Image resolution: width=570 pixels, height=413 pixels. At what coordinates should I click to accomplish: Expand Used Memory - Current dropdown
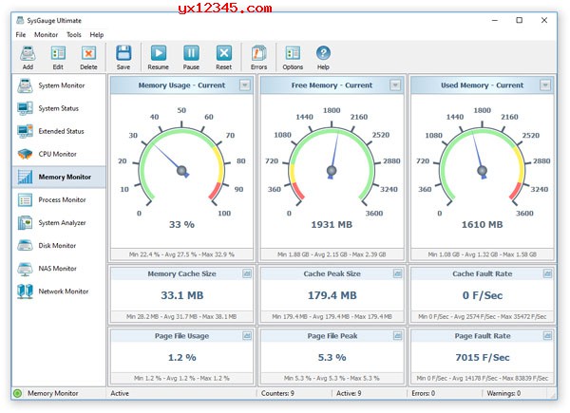pyautogui.click(x=545, y=85)
